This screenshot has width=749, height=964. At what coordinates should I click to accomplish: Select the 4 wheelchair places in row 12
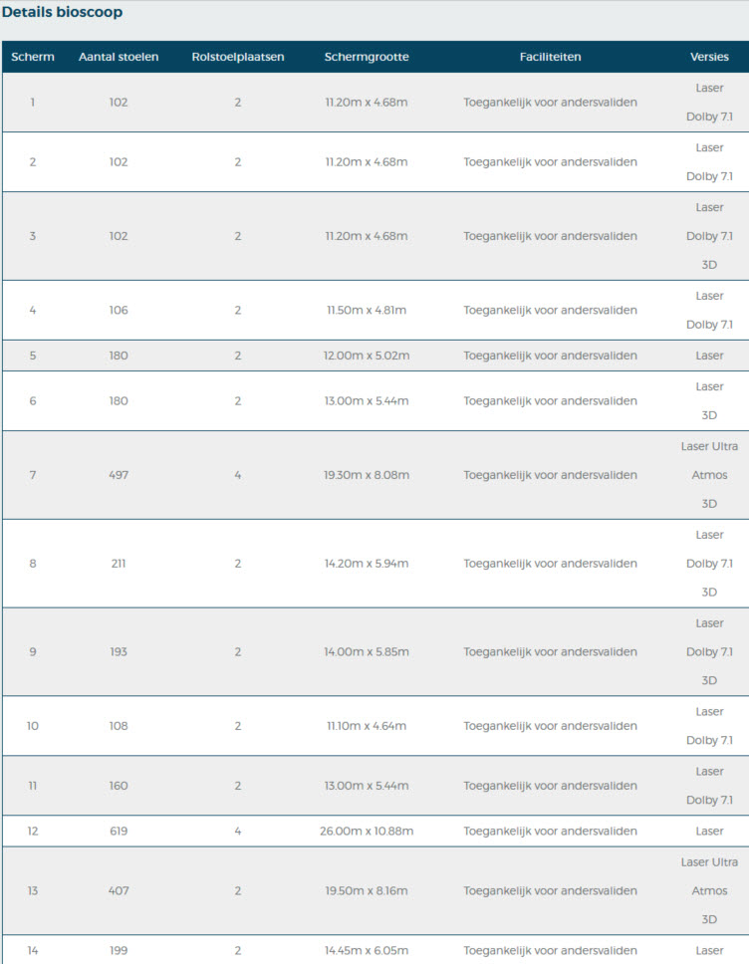(238, 831)
